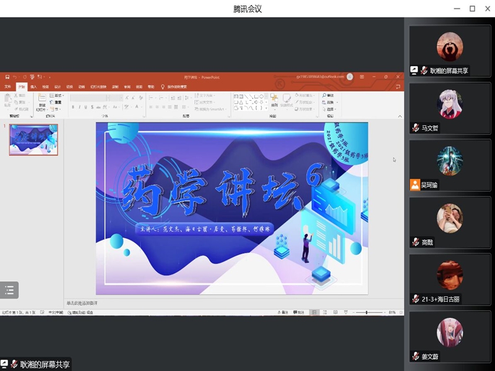Toggle the Italic formatting button

point(79,107)
